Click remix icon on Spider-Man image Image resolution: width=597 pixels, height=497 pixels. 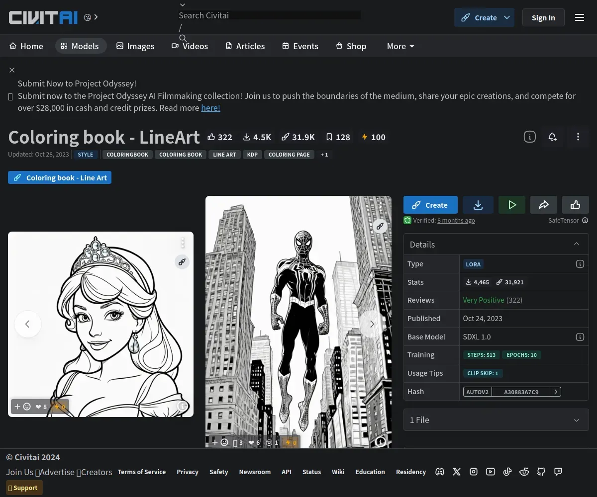pyautogui.click(x=380, y=226)
